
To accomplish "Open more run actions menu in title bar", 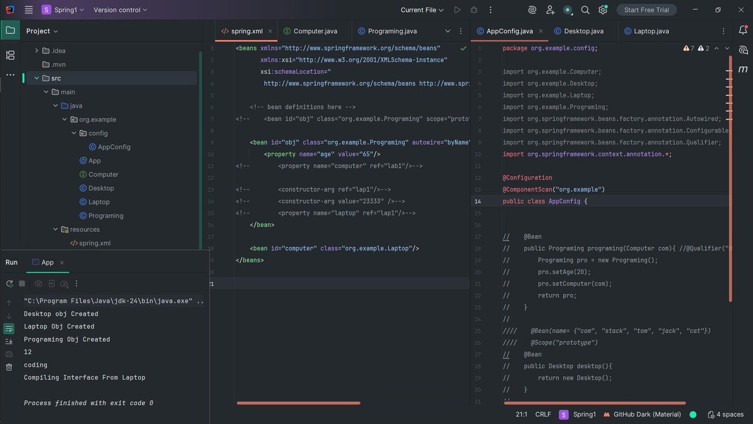I will pos(490,10).
